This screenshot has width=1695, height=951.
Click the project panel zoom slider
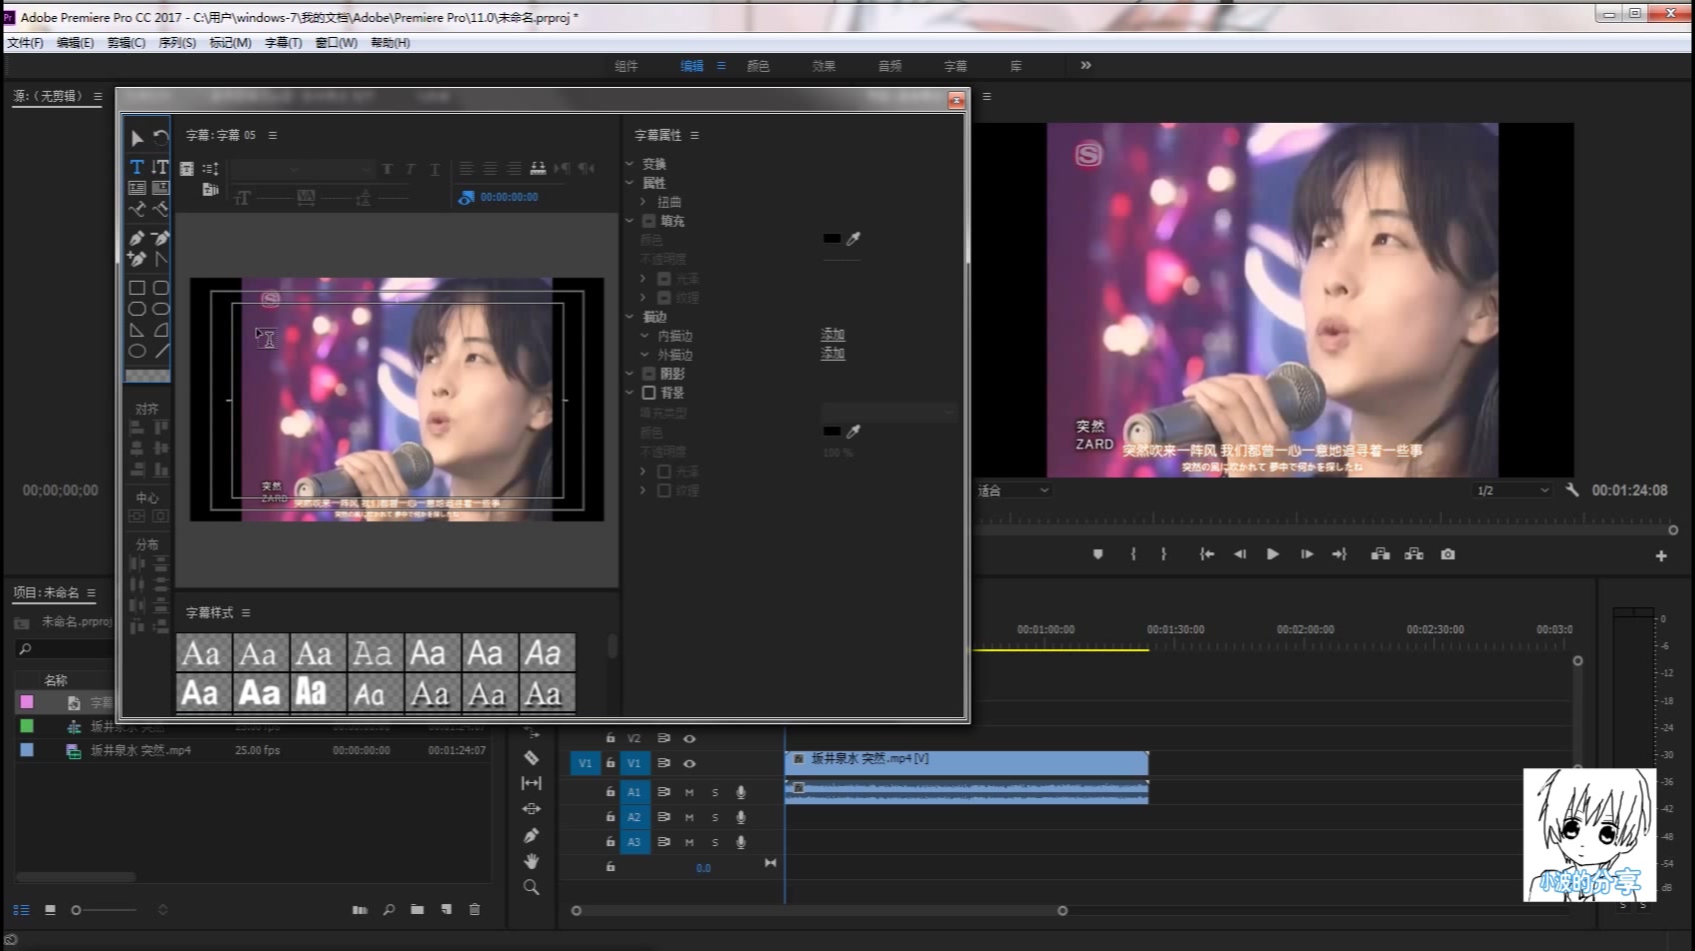click(102, 910)
